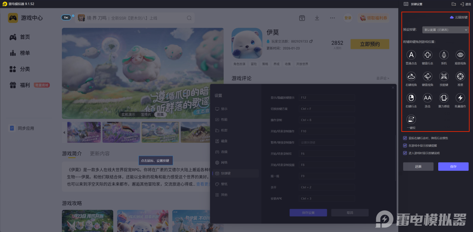
Task: Select the 观察视角 eye icon
Action: (460, 55)
